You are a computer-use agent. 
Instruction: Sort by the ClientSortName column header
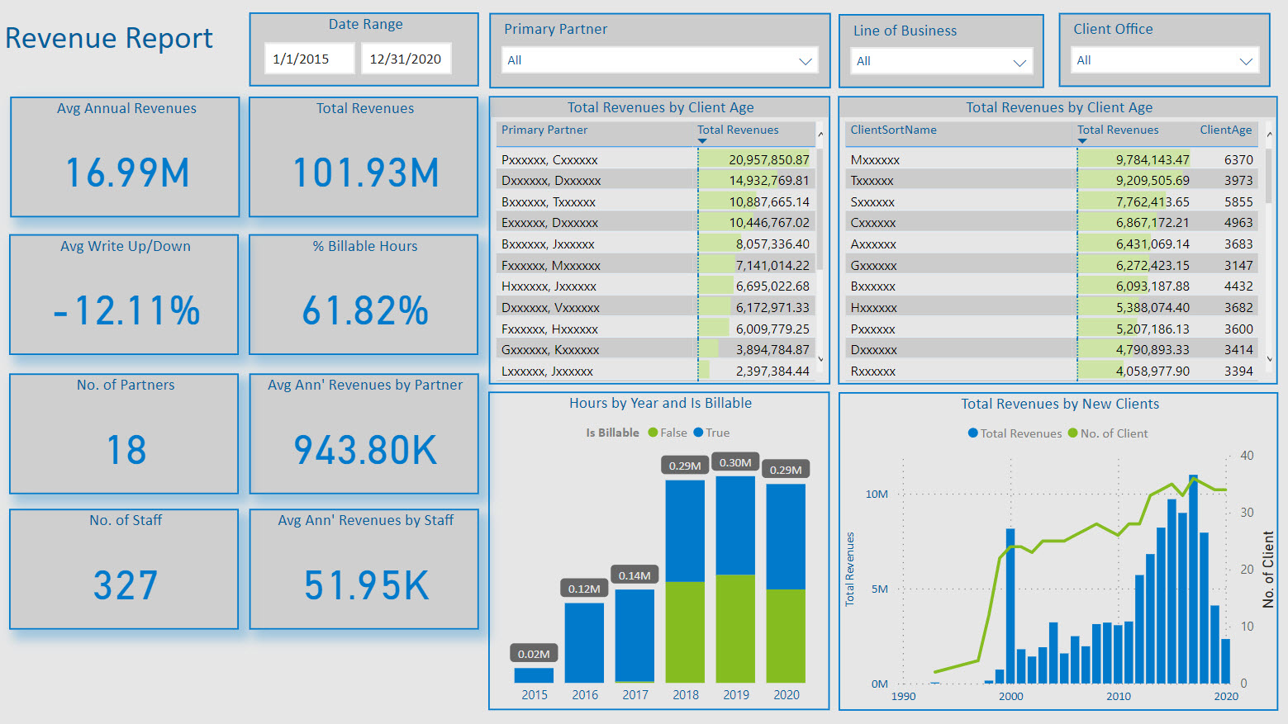point(893,130)
